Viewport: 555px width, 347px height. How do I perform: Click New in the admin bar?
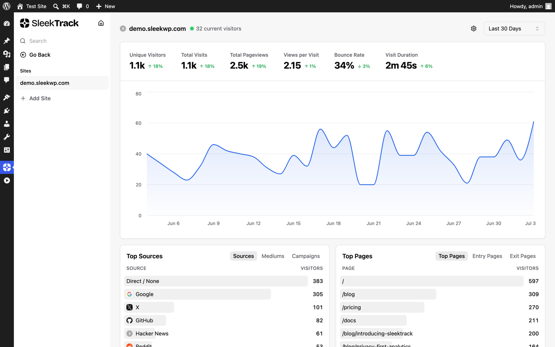105,6
